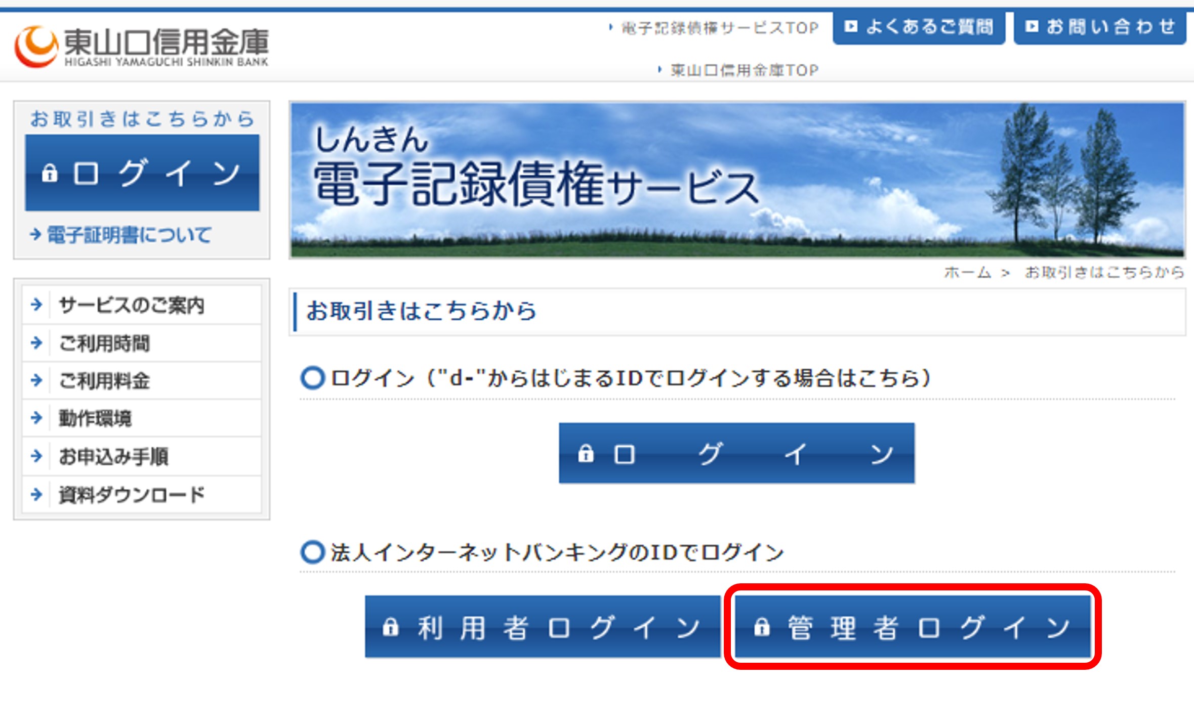
Task: Click the 電子記録債権サービス banner image
Action: coord(736,180)
